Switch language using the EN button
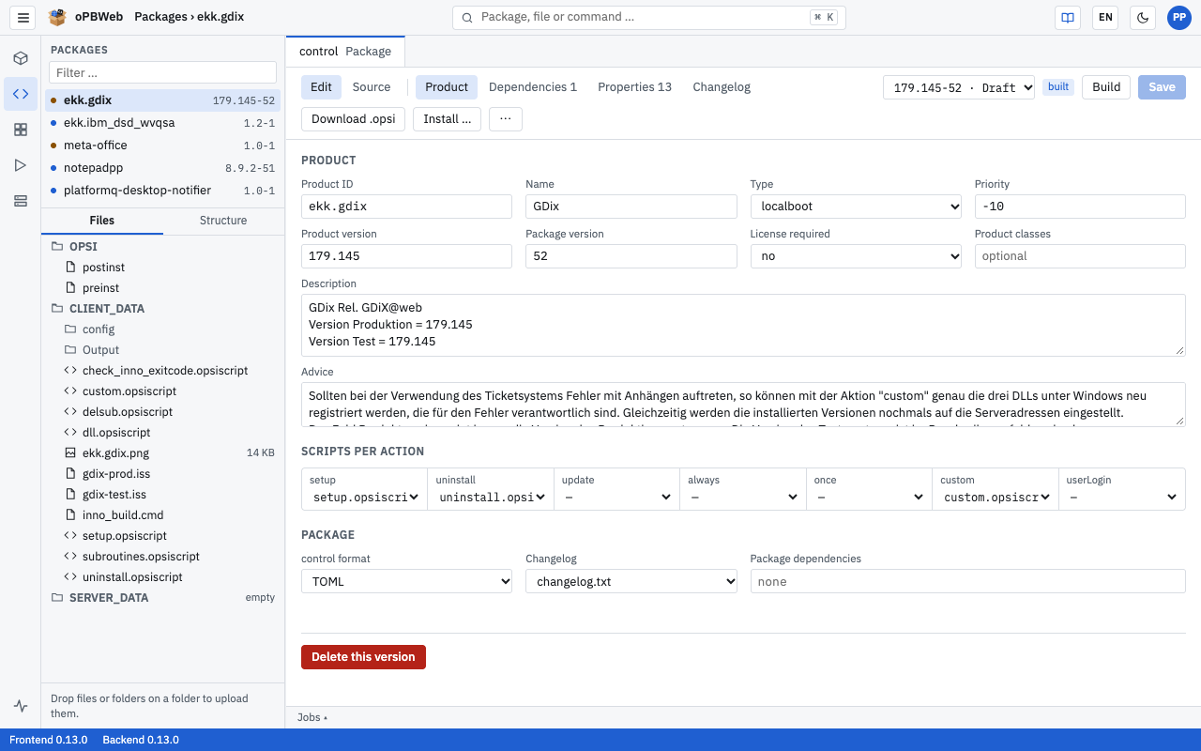Viewport: 1201px width, 751px height. [x=1105, y=17]
